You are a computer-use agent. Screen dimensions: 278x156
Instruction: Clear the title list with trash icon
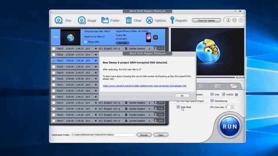129,20
